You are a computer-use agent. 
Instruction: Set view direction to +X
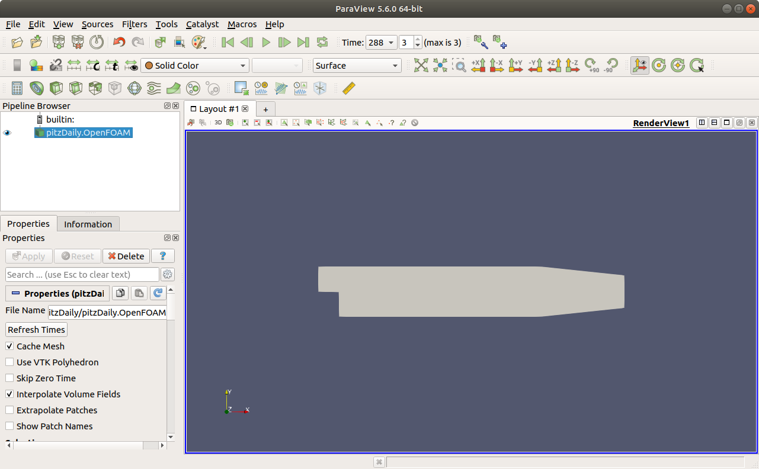[x=478, y=66]
